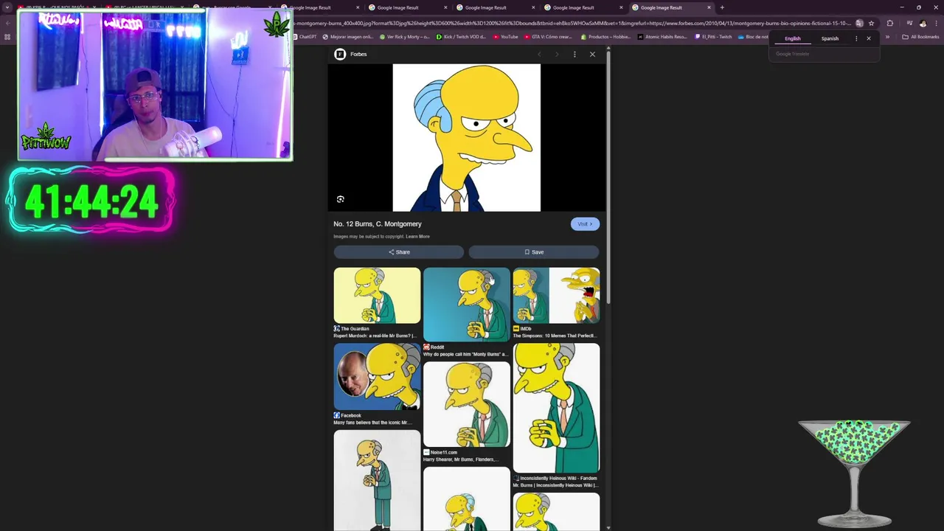Viewport: 944px width, 531px height.
Task: Open the Atomic Habits bookmark
Action: tap(662, 37)
